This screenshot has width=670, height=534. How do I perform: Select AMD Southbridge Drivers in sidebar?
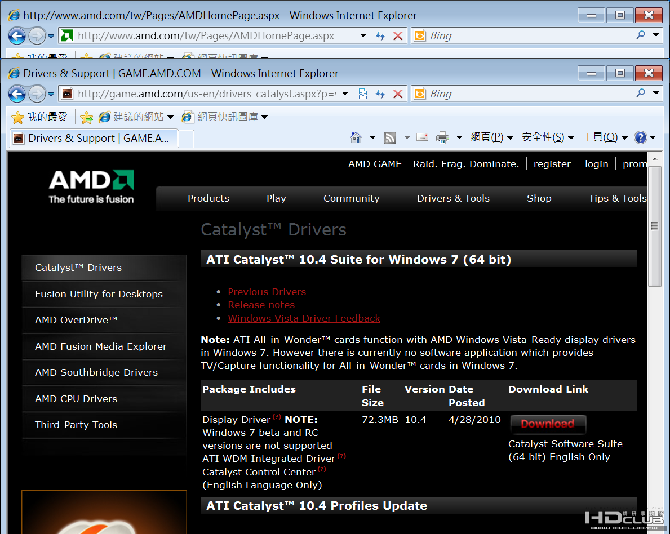coord(104,372)
